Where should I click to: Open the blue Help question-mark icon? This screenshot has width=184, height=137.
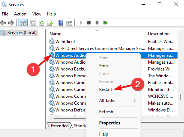[61, 23]
